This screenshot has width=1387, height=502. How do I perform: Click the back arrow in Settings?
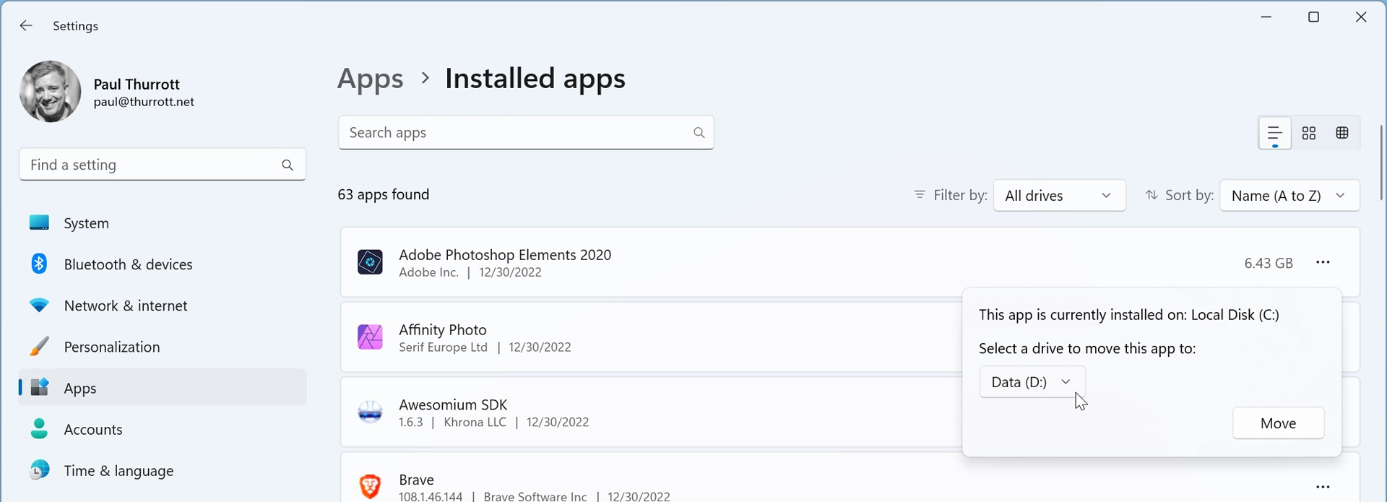click(x=26, y=26)
